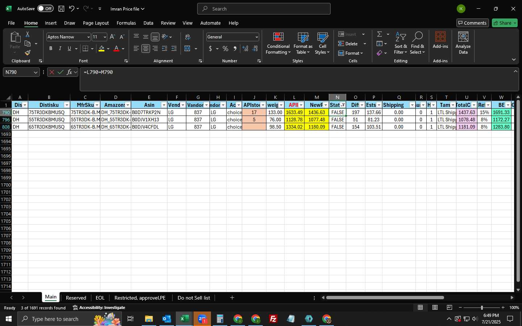Click the Undo arrow icon
The height and width of the screenshot is (326, 522).
72,9
